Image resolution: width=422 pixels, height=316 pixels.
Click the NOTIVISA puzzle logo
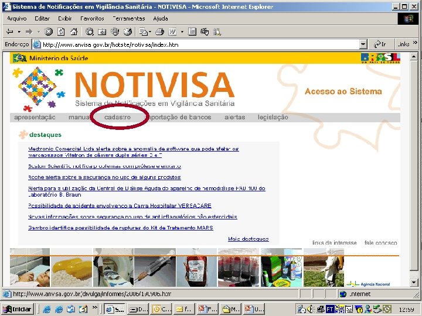tap(38, 89)
